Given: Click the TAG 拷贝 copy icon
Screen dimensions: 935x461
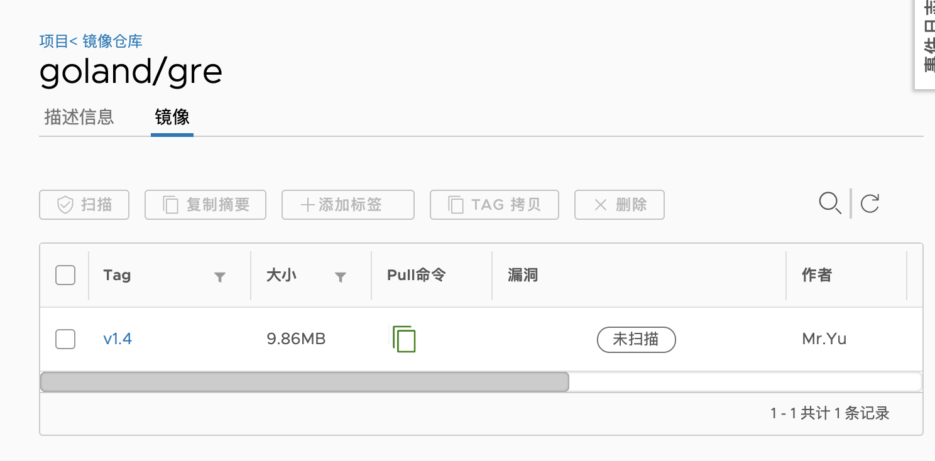Looking at the screenshot, I should tap(456, 204).
